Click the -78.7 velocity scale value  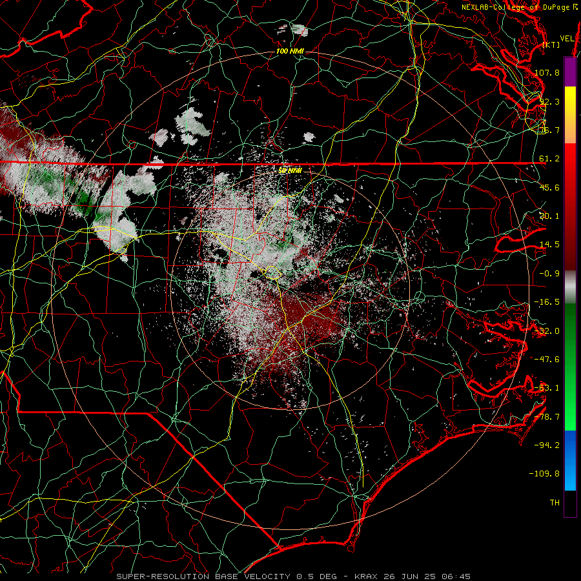[x=547, y=417]
